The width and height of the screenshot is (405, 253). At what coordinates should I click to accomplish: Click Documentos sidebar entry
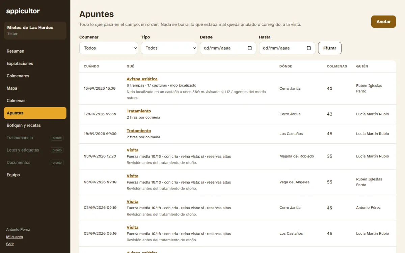(x=35, y=162)
